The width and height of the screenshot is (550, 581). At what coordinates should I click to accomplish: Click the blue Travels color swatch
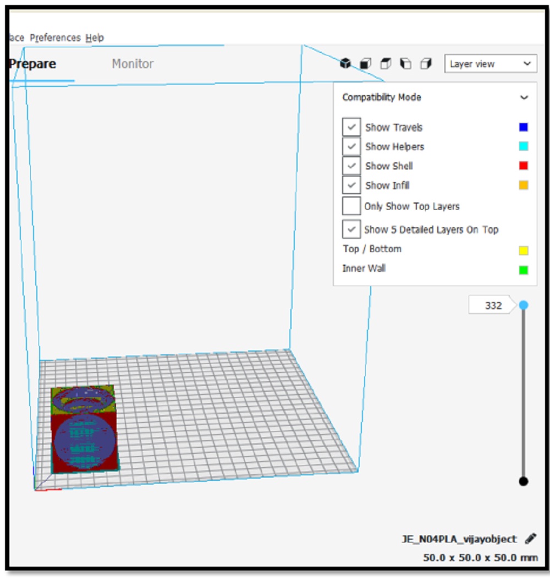pos(524,127)
